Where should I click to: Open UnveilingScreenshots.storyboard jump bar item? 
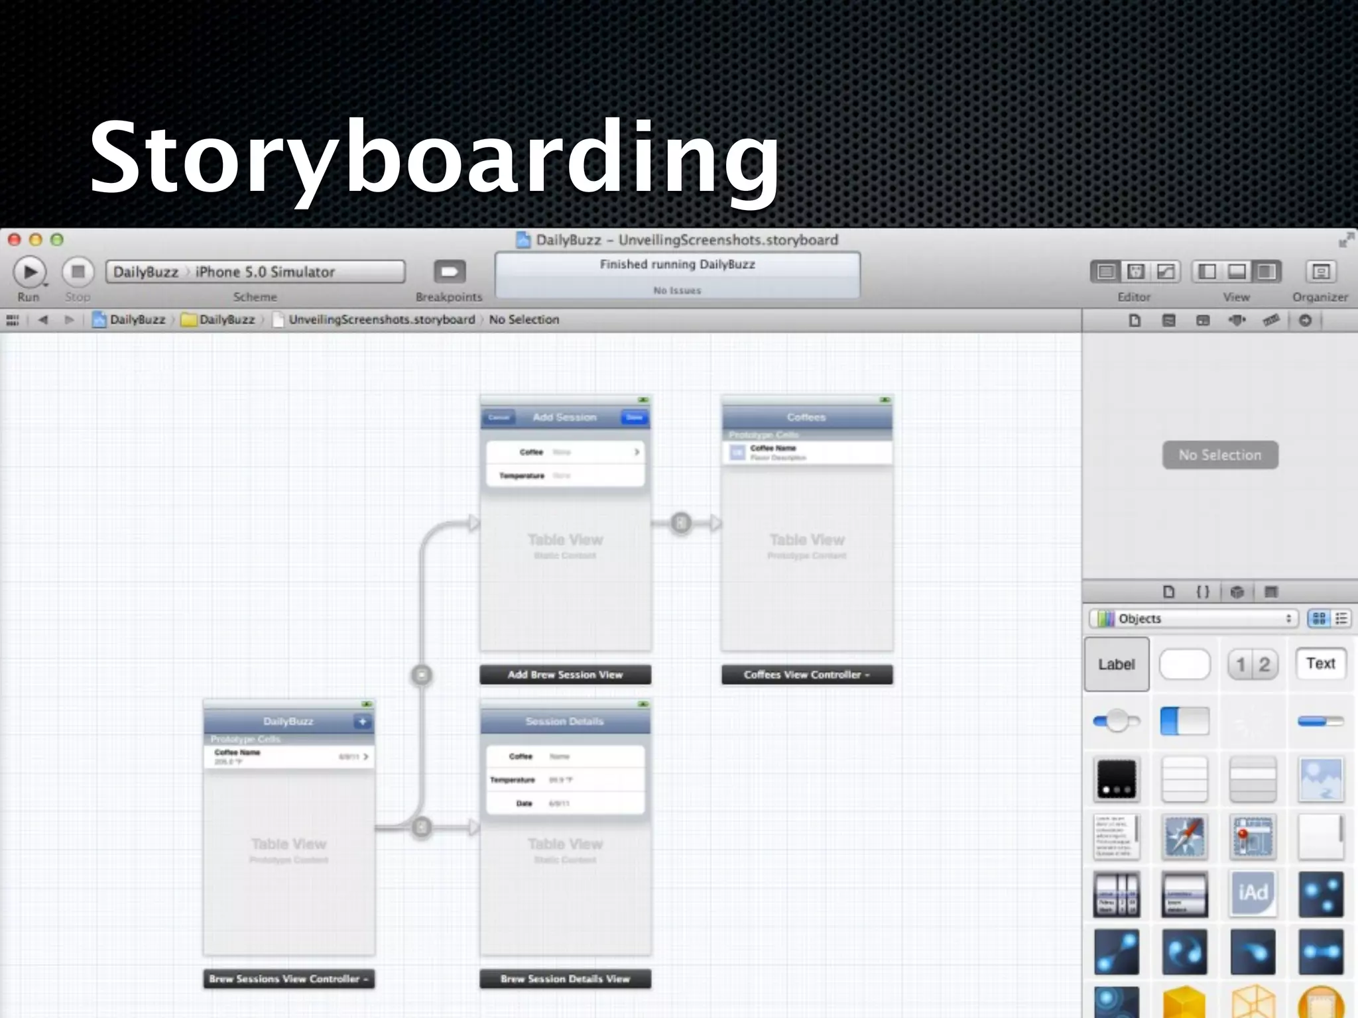click(374, 320)
